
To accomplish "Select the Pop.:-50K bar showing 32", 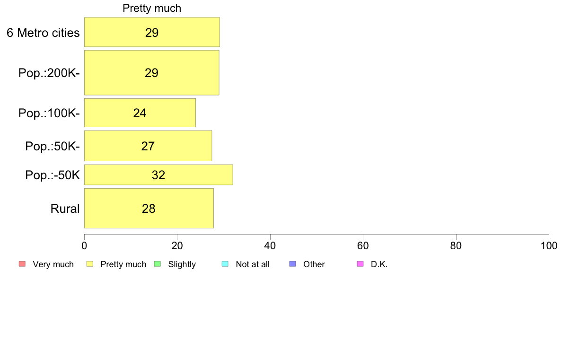I will click(x=158, y=175).
